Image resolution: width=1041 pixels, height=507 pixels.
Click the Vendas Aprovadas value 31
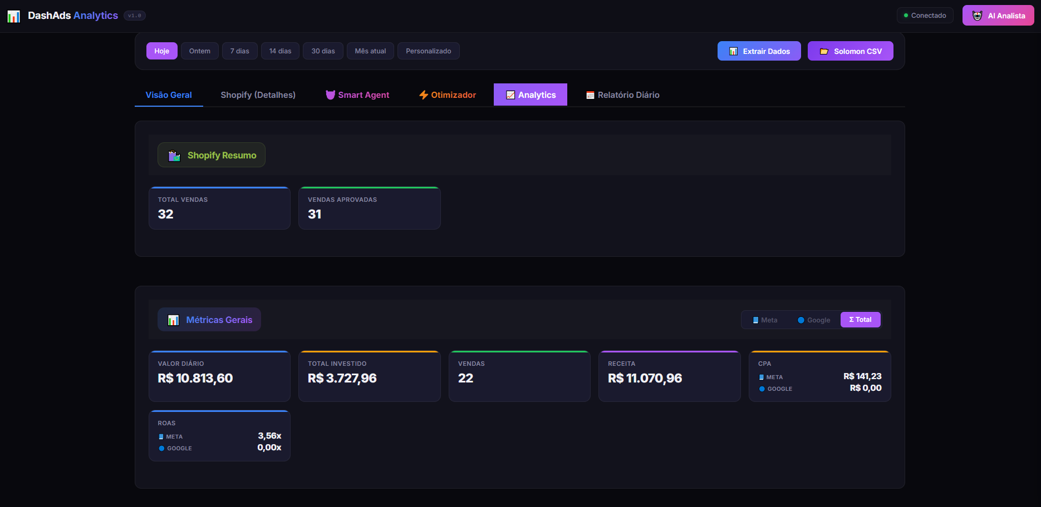tap(315, 214)
